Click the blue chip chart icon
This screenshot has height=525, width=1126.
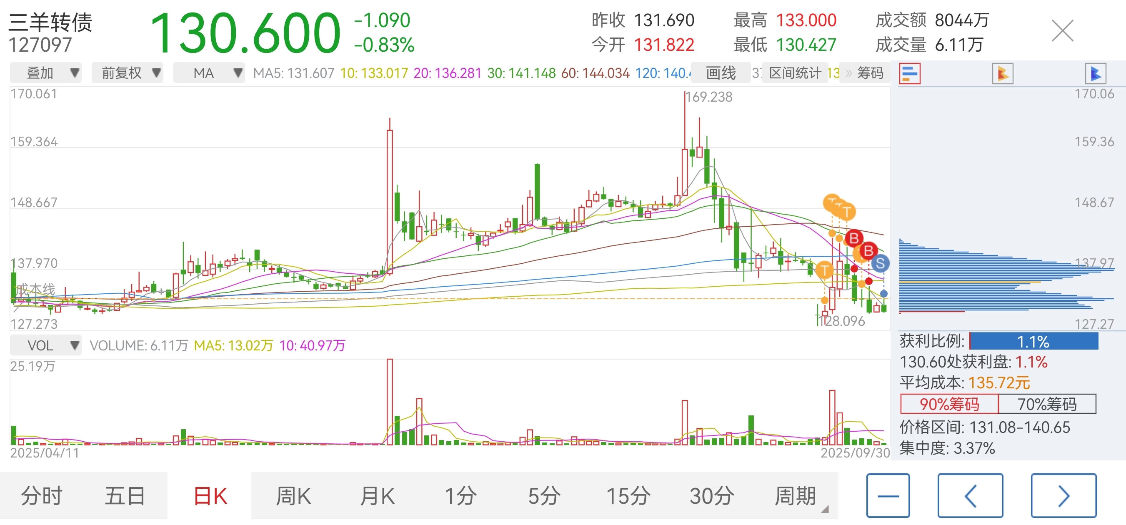tap(1095, 73)
